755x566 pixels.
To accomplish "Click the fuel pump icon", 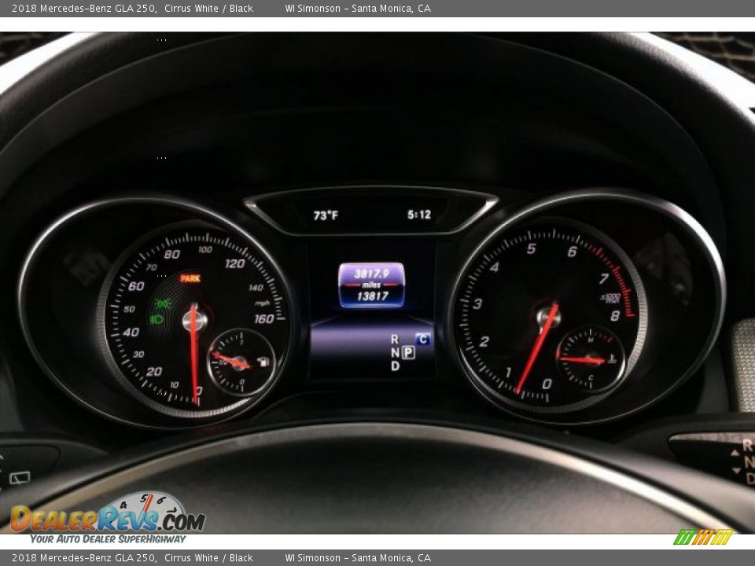I will tap(261, 361).
